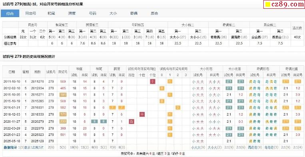This screenshot has width=305, height=157.
Task: Click the 奇奇偶(28) result cell
Action: [x=219, y=37]
